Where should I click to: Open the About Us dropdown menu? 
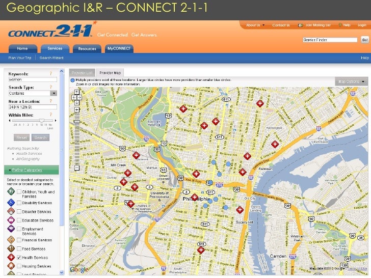255,25
